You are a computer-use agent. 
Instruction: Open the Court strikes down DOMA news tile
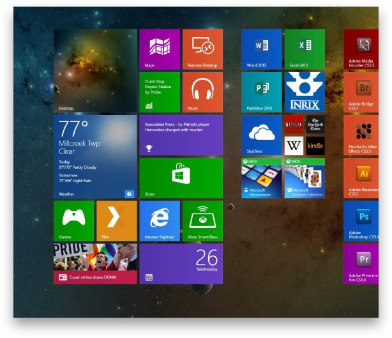coord(95,264)
